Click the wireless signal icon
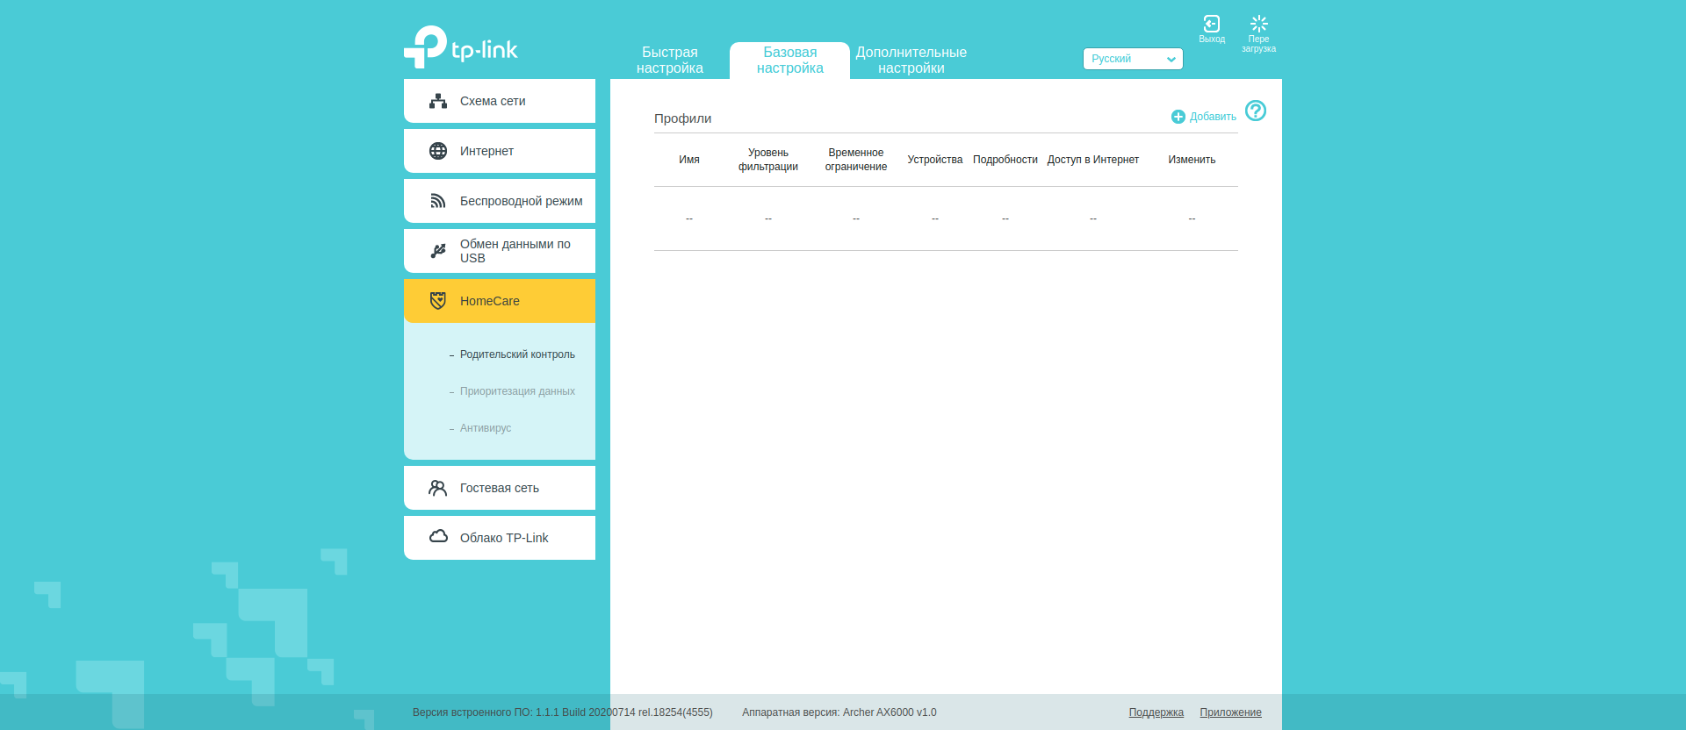1686x730 pixels. pos(438,201)
